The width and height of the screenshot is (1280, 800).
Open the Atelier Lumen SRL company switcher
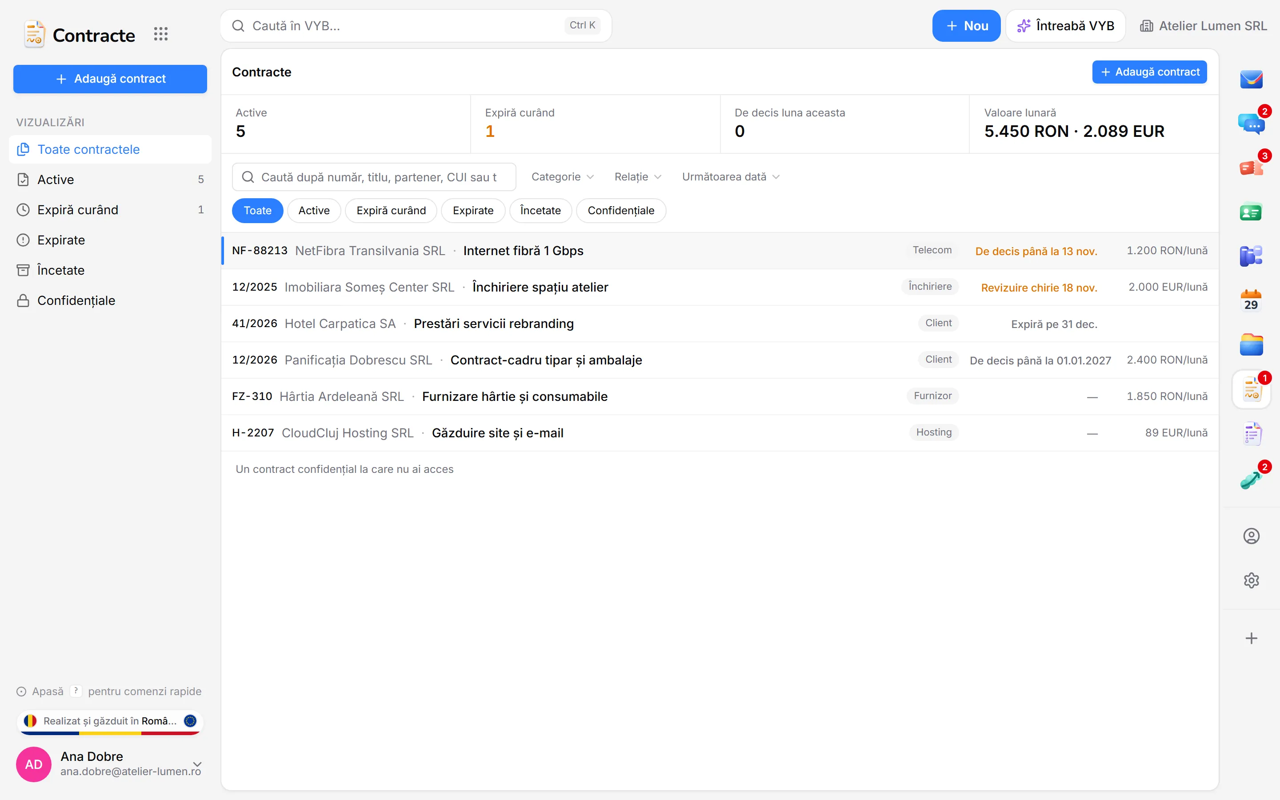coord(1203,26)
